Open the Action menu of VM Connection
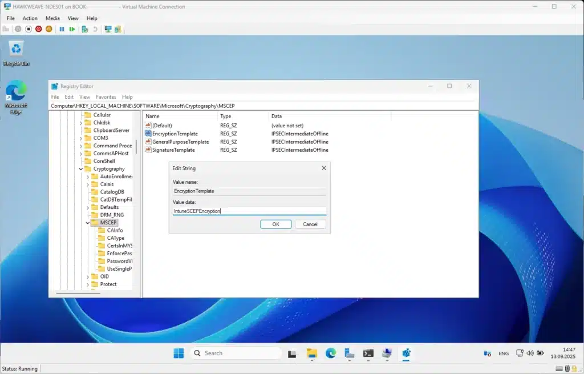This screenshot has width=584, height=374. pyautogui.click(x=30, y=18)
